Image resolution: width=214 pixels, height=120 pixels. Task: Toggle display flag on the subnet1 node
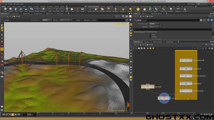(170, 98)
